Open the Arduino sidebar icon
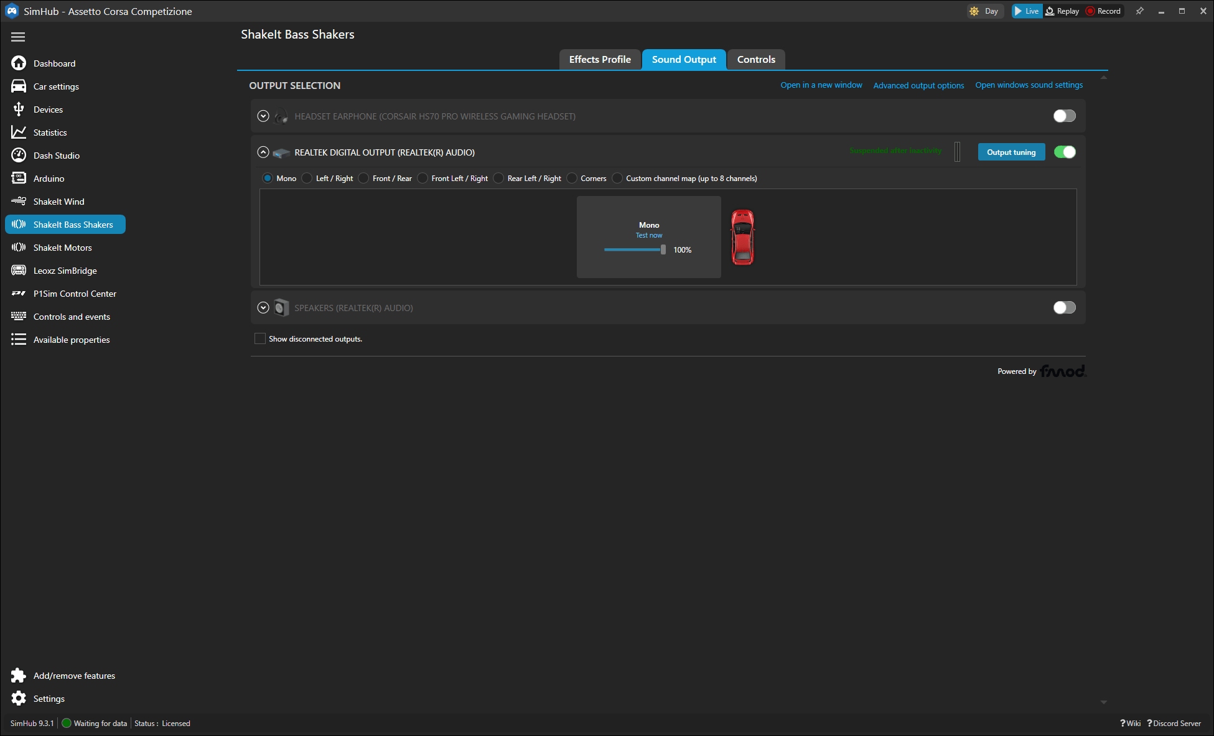This screenshot has height=736, width=1214. click(x=19, y=179)
